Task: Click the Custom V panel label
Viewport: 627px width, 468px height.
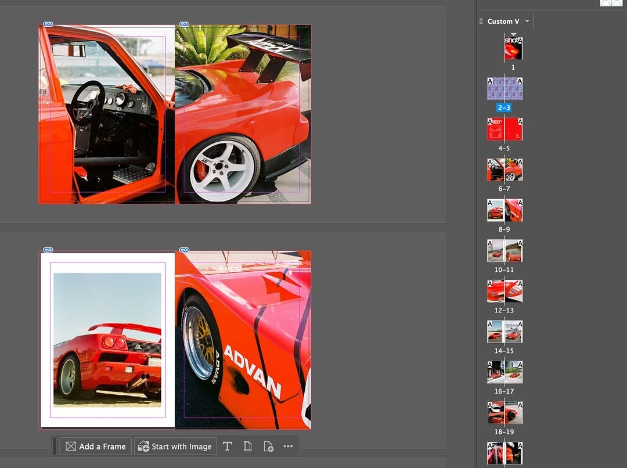Action: coord(503,21)
